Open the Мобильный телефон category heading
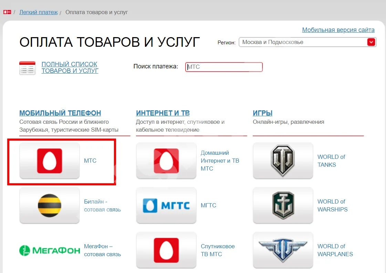Image resolution: width=386 pixels, height=273 pixels. [60, 113]
